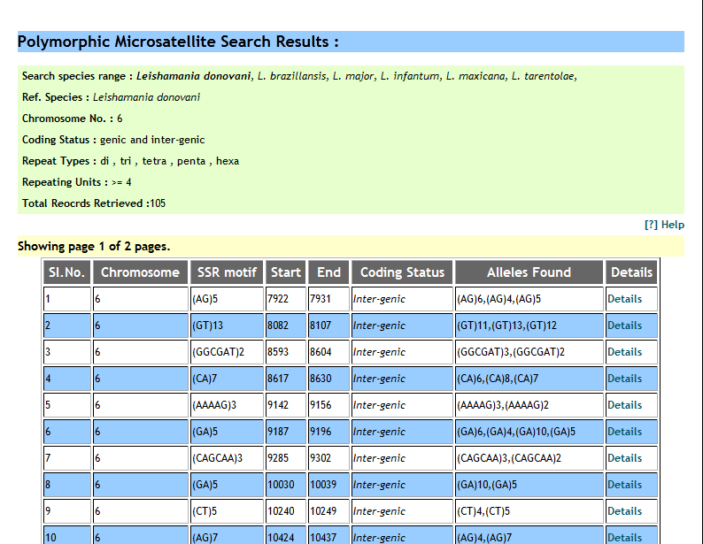The width and height of the screenshot is (703, 544).
Task: Click the End column header
Action: 328,272
